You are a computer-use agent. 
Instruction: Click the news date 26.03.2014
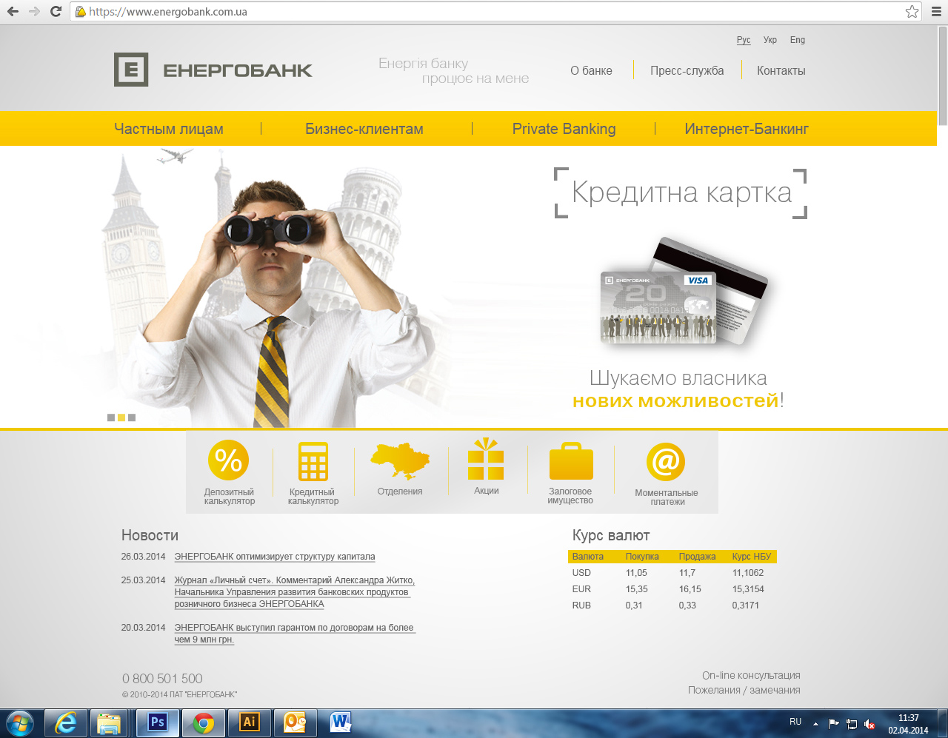click(143, 557)
